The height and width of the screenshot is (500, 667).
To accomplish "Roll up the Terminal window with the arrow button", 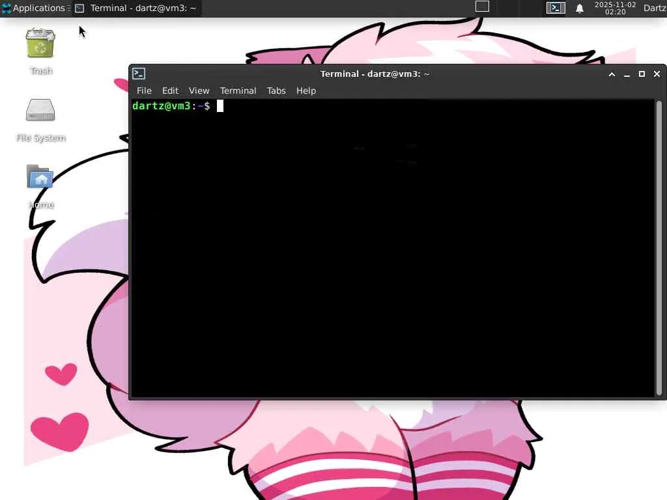I will (x=612, y=74).
